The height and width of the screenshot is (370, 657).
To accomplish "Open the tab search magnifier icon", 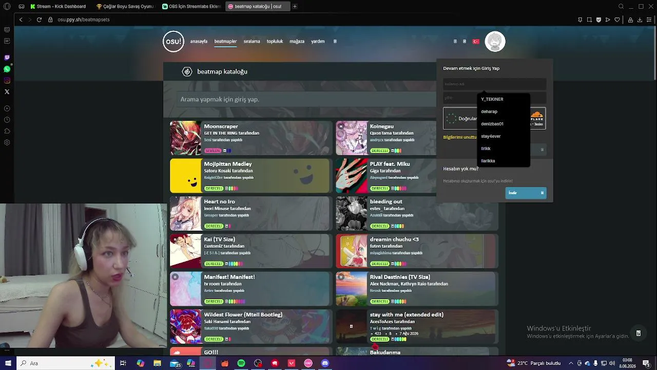I will 621,7.
